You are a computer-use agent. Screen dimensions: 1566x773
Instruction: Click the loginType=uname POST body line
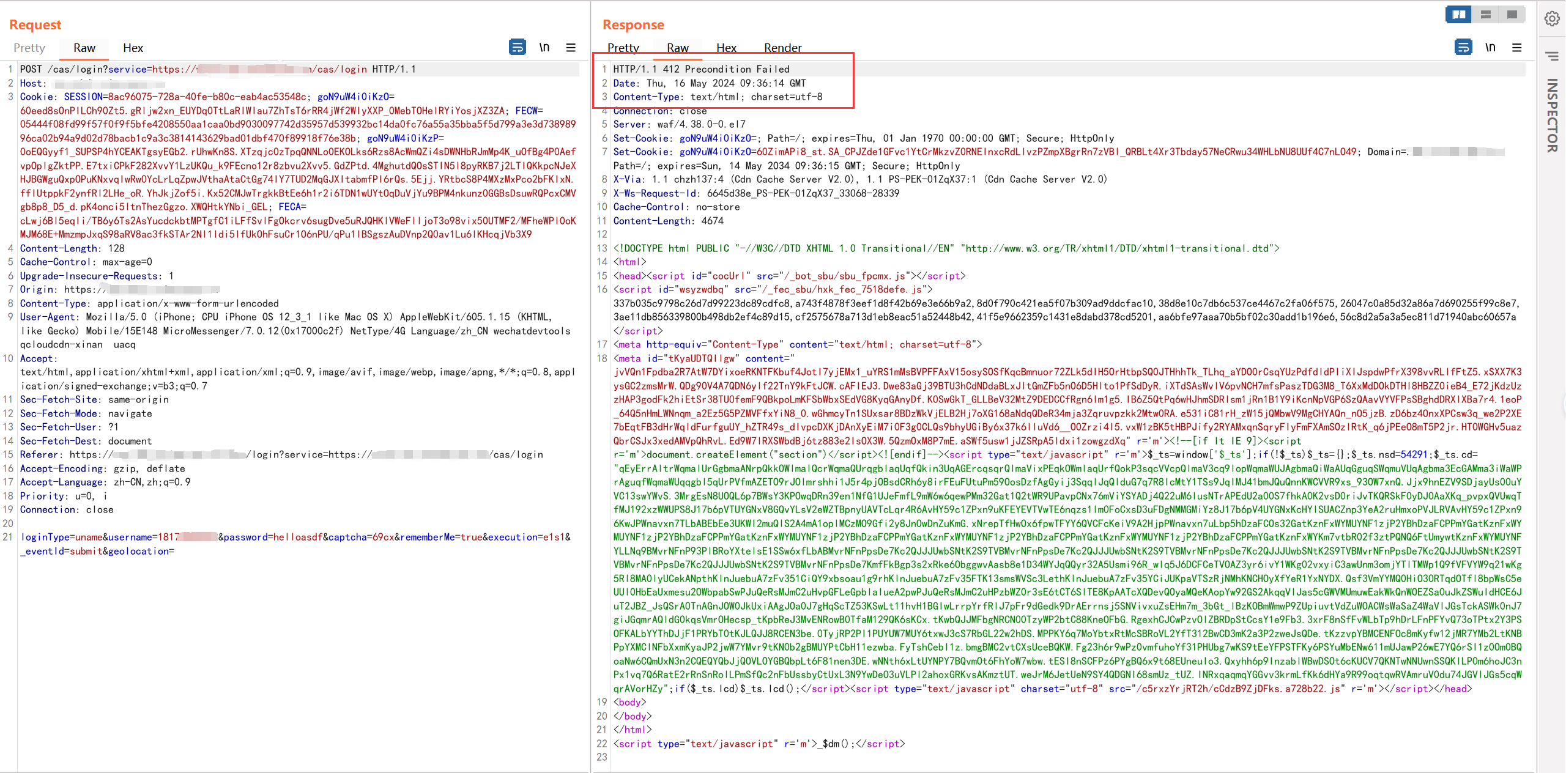point(296,537)
